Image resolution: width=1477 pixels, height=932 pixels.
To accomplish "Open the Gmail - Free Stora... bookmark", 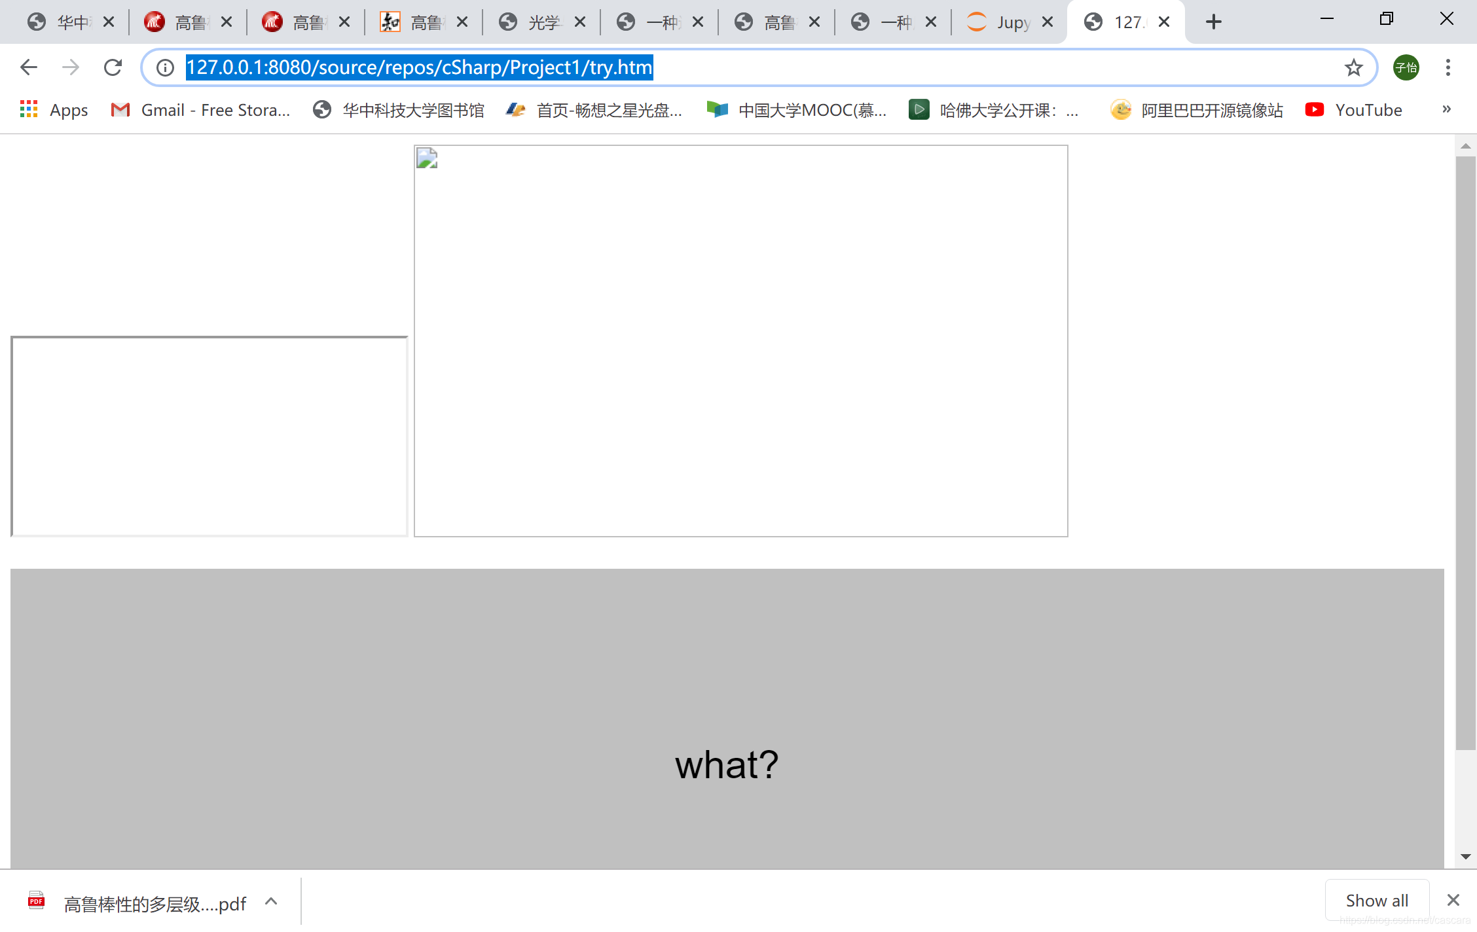I will point(200,110).
